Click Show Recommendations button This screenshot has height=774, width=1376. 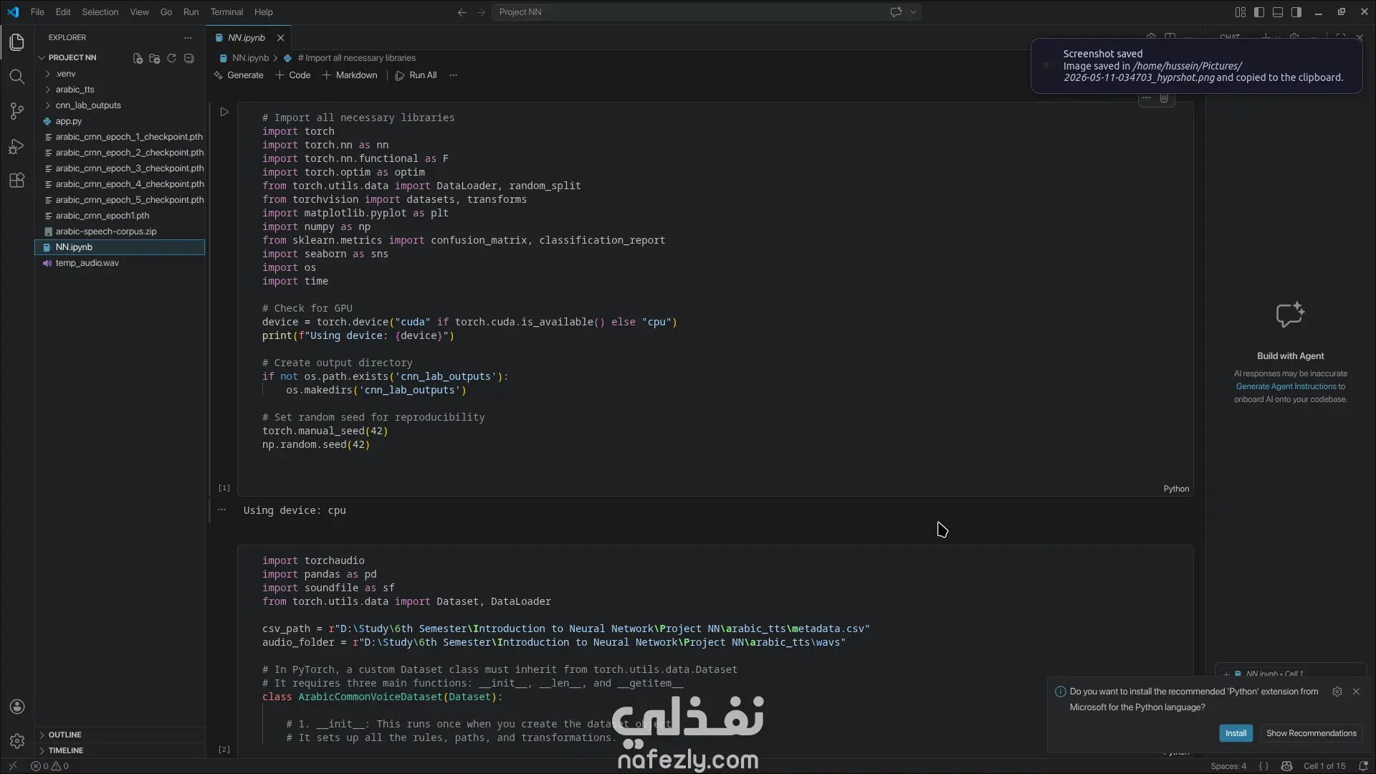(x=1311, y=733)
